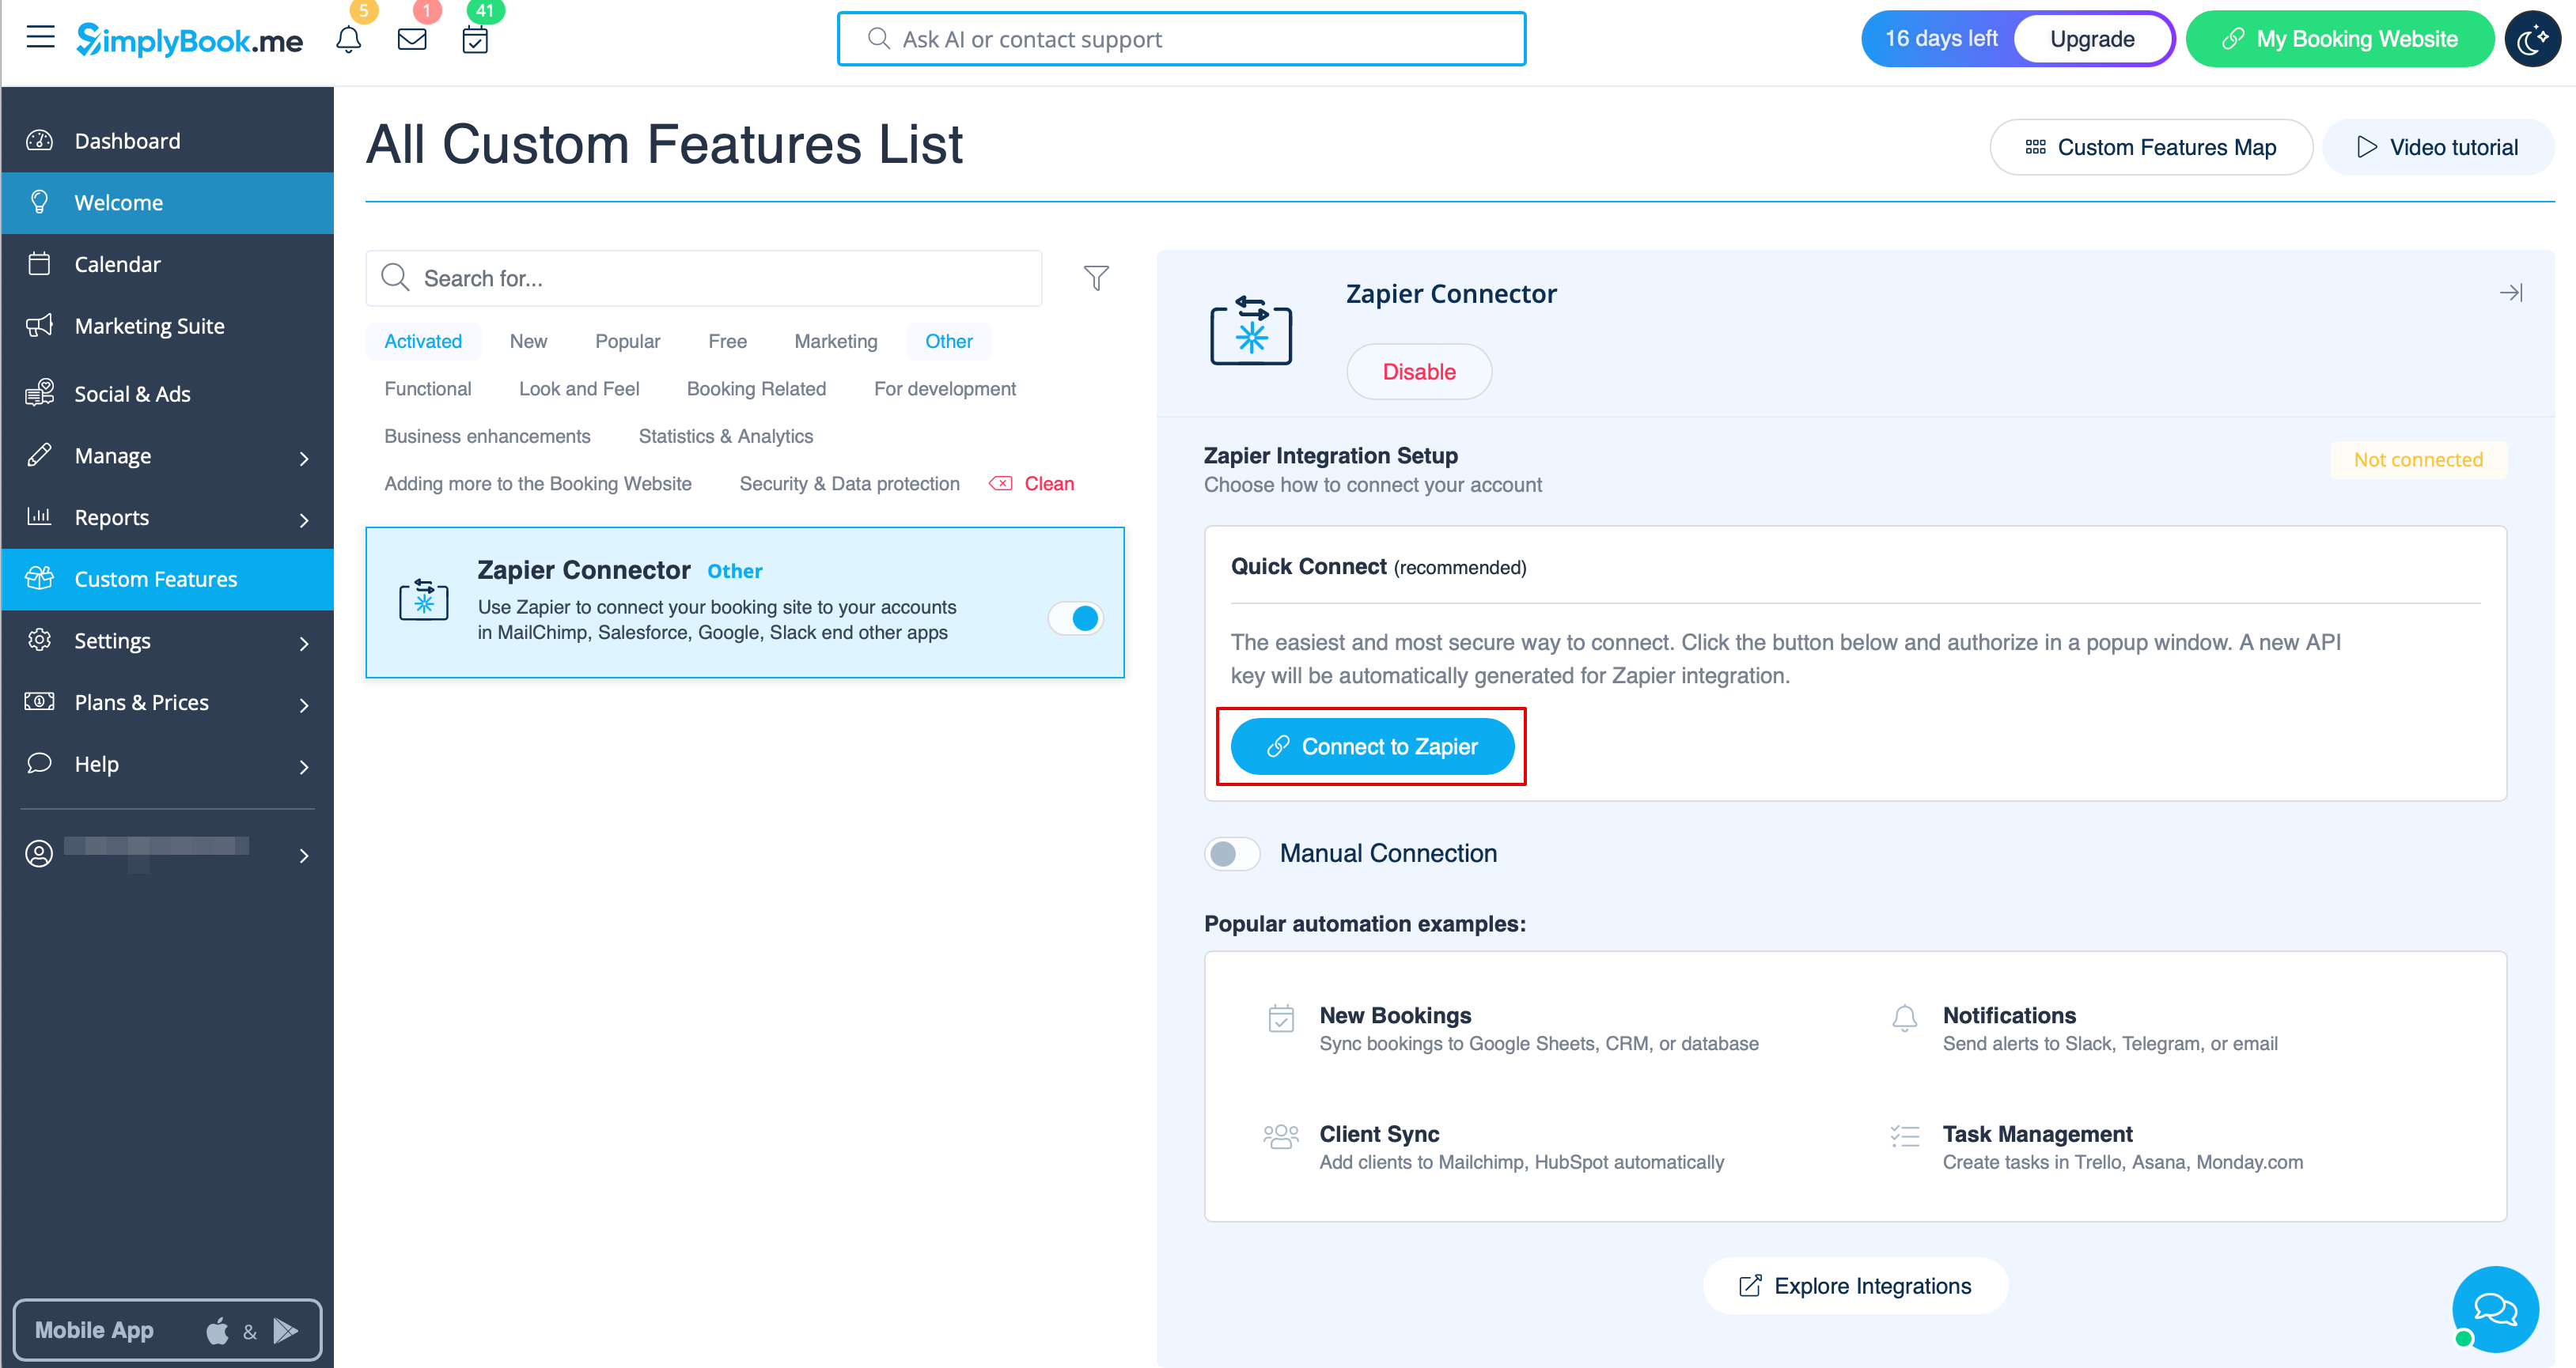Click the notifications bell icon

pos(348,40)
